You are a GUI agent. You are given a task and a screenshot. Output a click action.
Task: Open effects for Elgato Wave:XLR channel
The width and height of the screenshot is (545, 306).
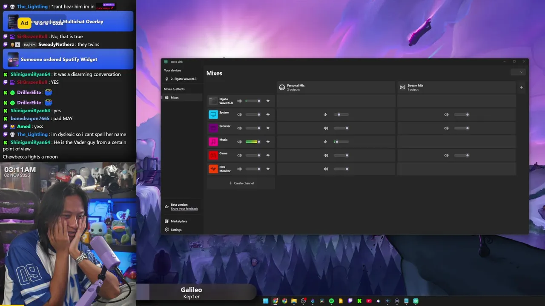click(268, 101)
